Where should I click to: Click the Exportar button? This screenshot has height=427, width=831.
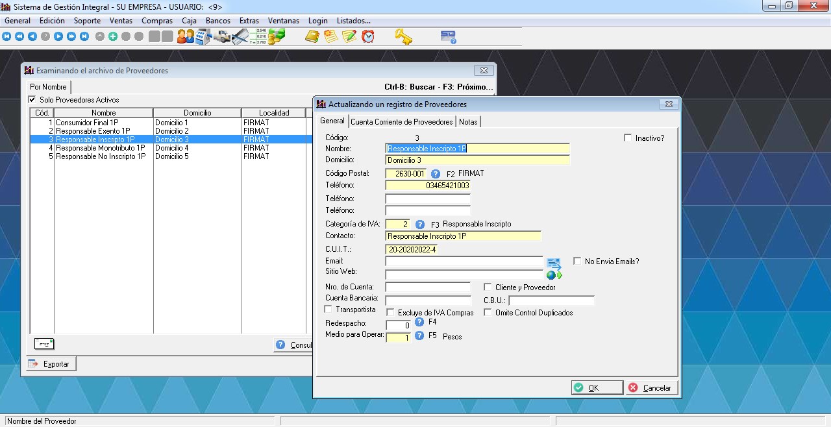[x=51, y=364]
